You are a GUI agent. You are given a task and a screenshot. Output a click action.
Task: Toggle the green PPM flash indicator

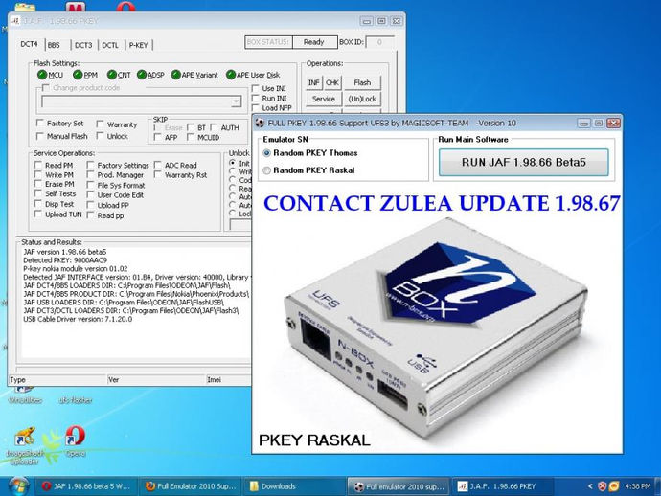click(x=78, y=75)
